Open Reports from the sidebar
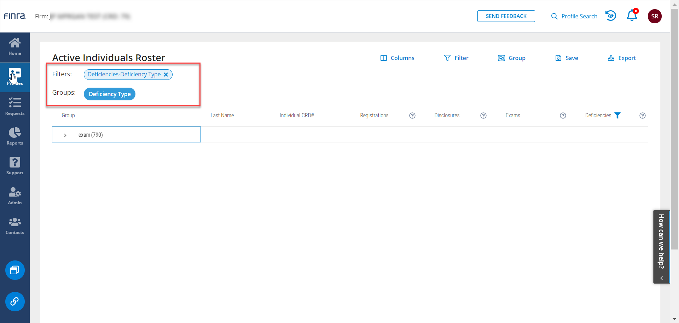The image size is (679, 323). coord(15,136)
